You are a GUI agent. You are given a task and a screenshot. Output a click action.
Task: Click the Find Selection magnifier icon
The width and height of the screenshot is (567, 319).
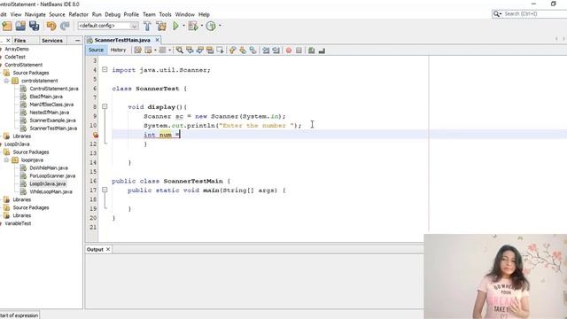click(x=179, y=51)
